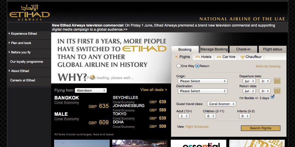Switch to the Booking tab
This screenshot has height=147, width=295.
pyautogui.click(x=185, y=49)
